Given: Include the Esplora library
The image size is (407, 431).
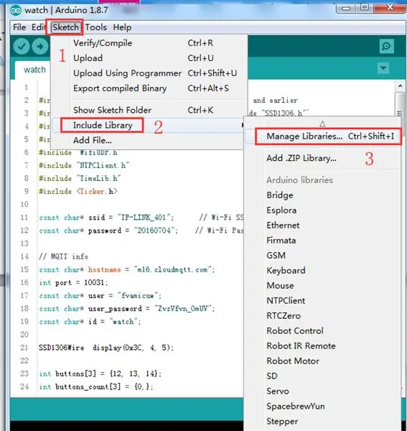Looking at the screenshot, I should pos(281,210).
